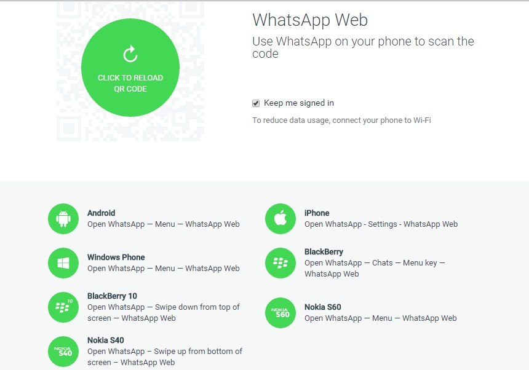Screen dimensions: 529x370
Task: Select the Android heading text
Action: [101, 213]
